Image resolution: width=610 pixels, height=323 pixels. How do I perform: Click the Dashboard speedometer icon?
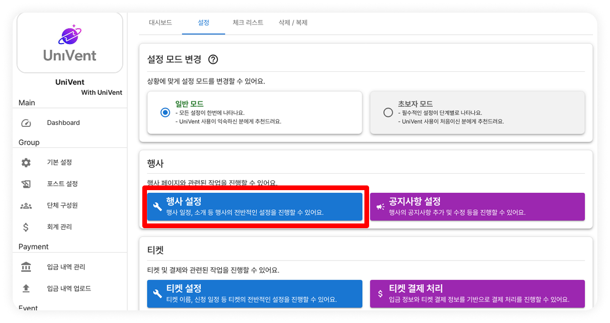(26, 123)
